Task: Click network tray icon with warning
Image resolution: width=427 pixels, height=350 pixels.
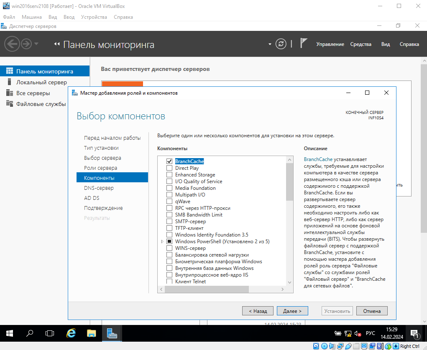Action: click(348, 333)
